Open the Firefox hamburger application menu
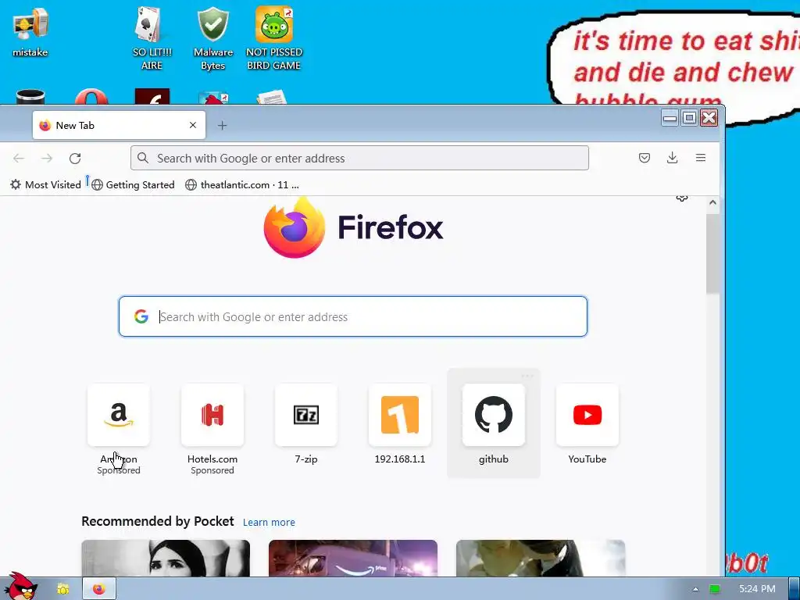Screen dimensions: 800x600 click(x=701, y=158)
